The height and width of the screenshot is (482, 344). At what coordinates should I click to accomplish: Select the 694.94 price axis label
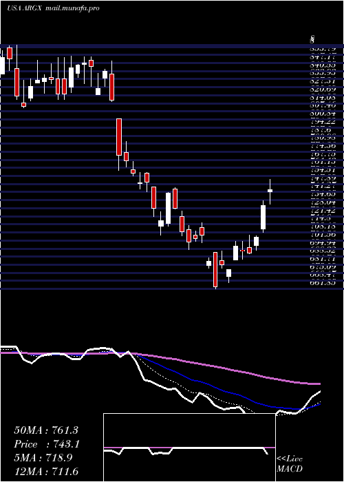click(x=322, y=244)
